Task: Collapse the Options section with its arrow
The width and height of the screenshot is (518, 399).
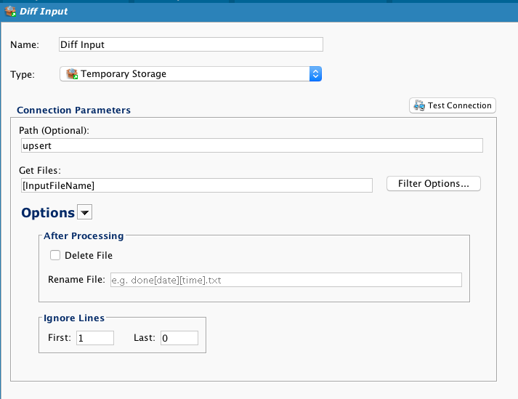Action: 85,213
